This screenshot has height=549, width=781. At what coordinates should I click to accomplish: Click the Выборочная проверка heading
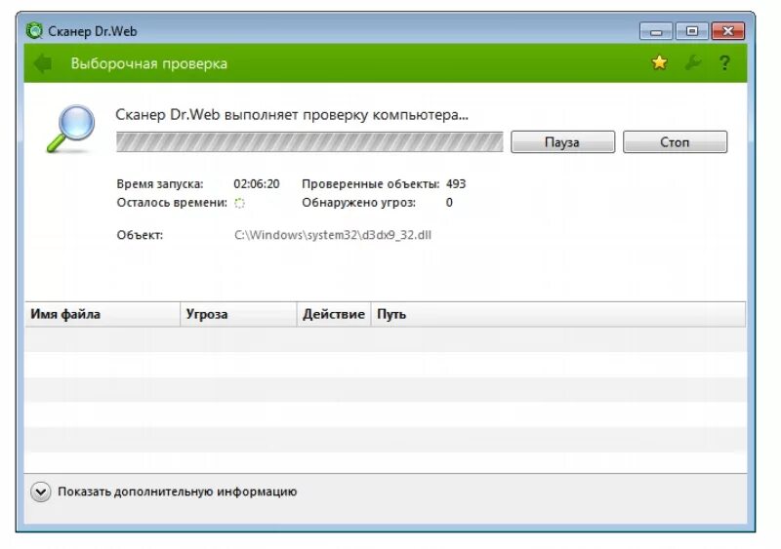(x=149, y=63)
